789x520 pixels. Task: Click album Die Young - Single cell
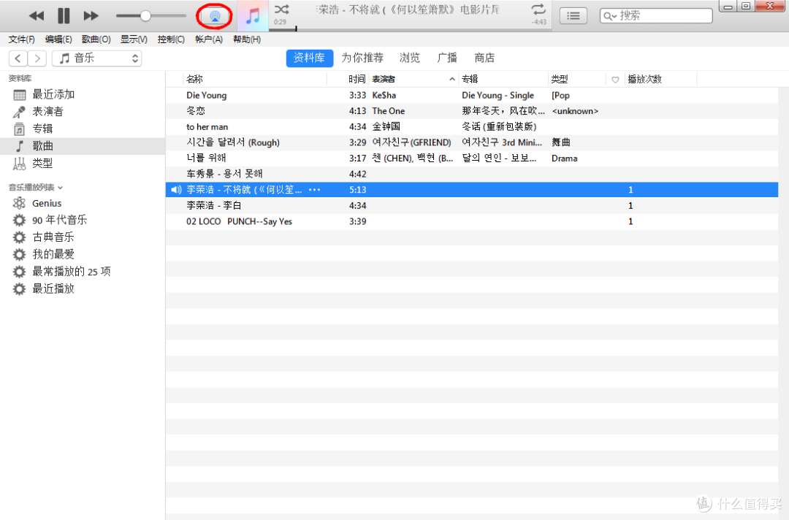(x=498, y=95)
